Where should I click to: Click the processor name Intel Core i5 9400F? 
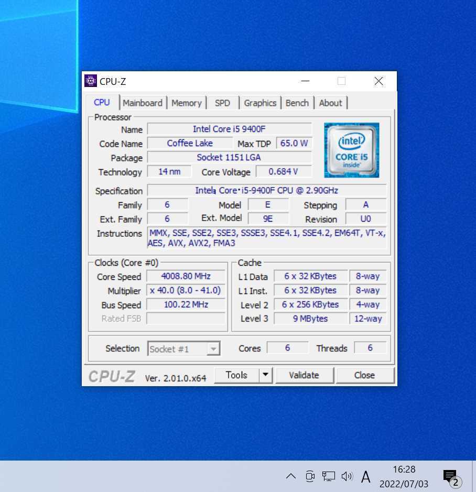click(x=229, y=129)
